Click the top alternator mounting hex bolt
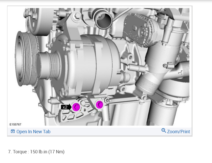The width and height of the screenshot is (212, 163). click(77, 16)
